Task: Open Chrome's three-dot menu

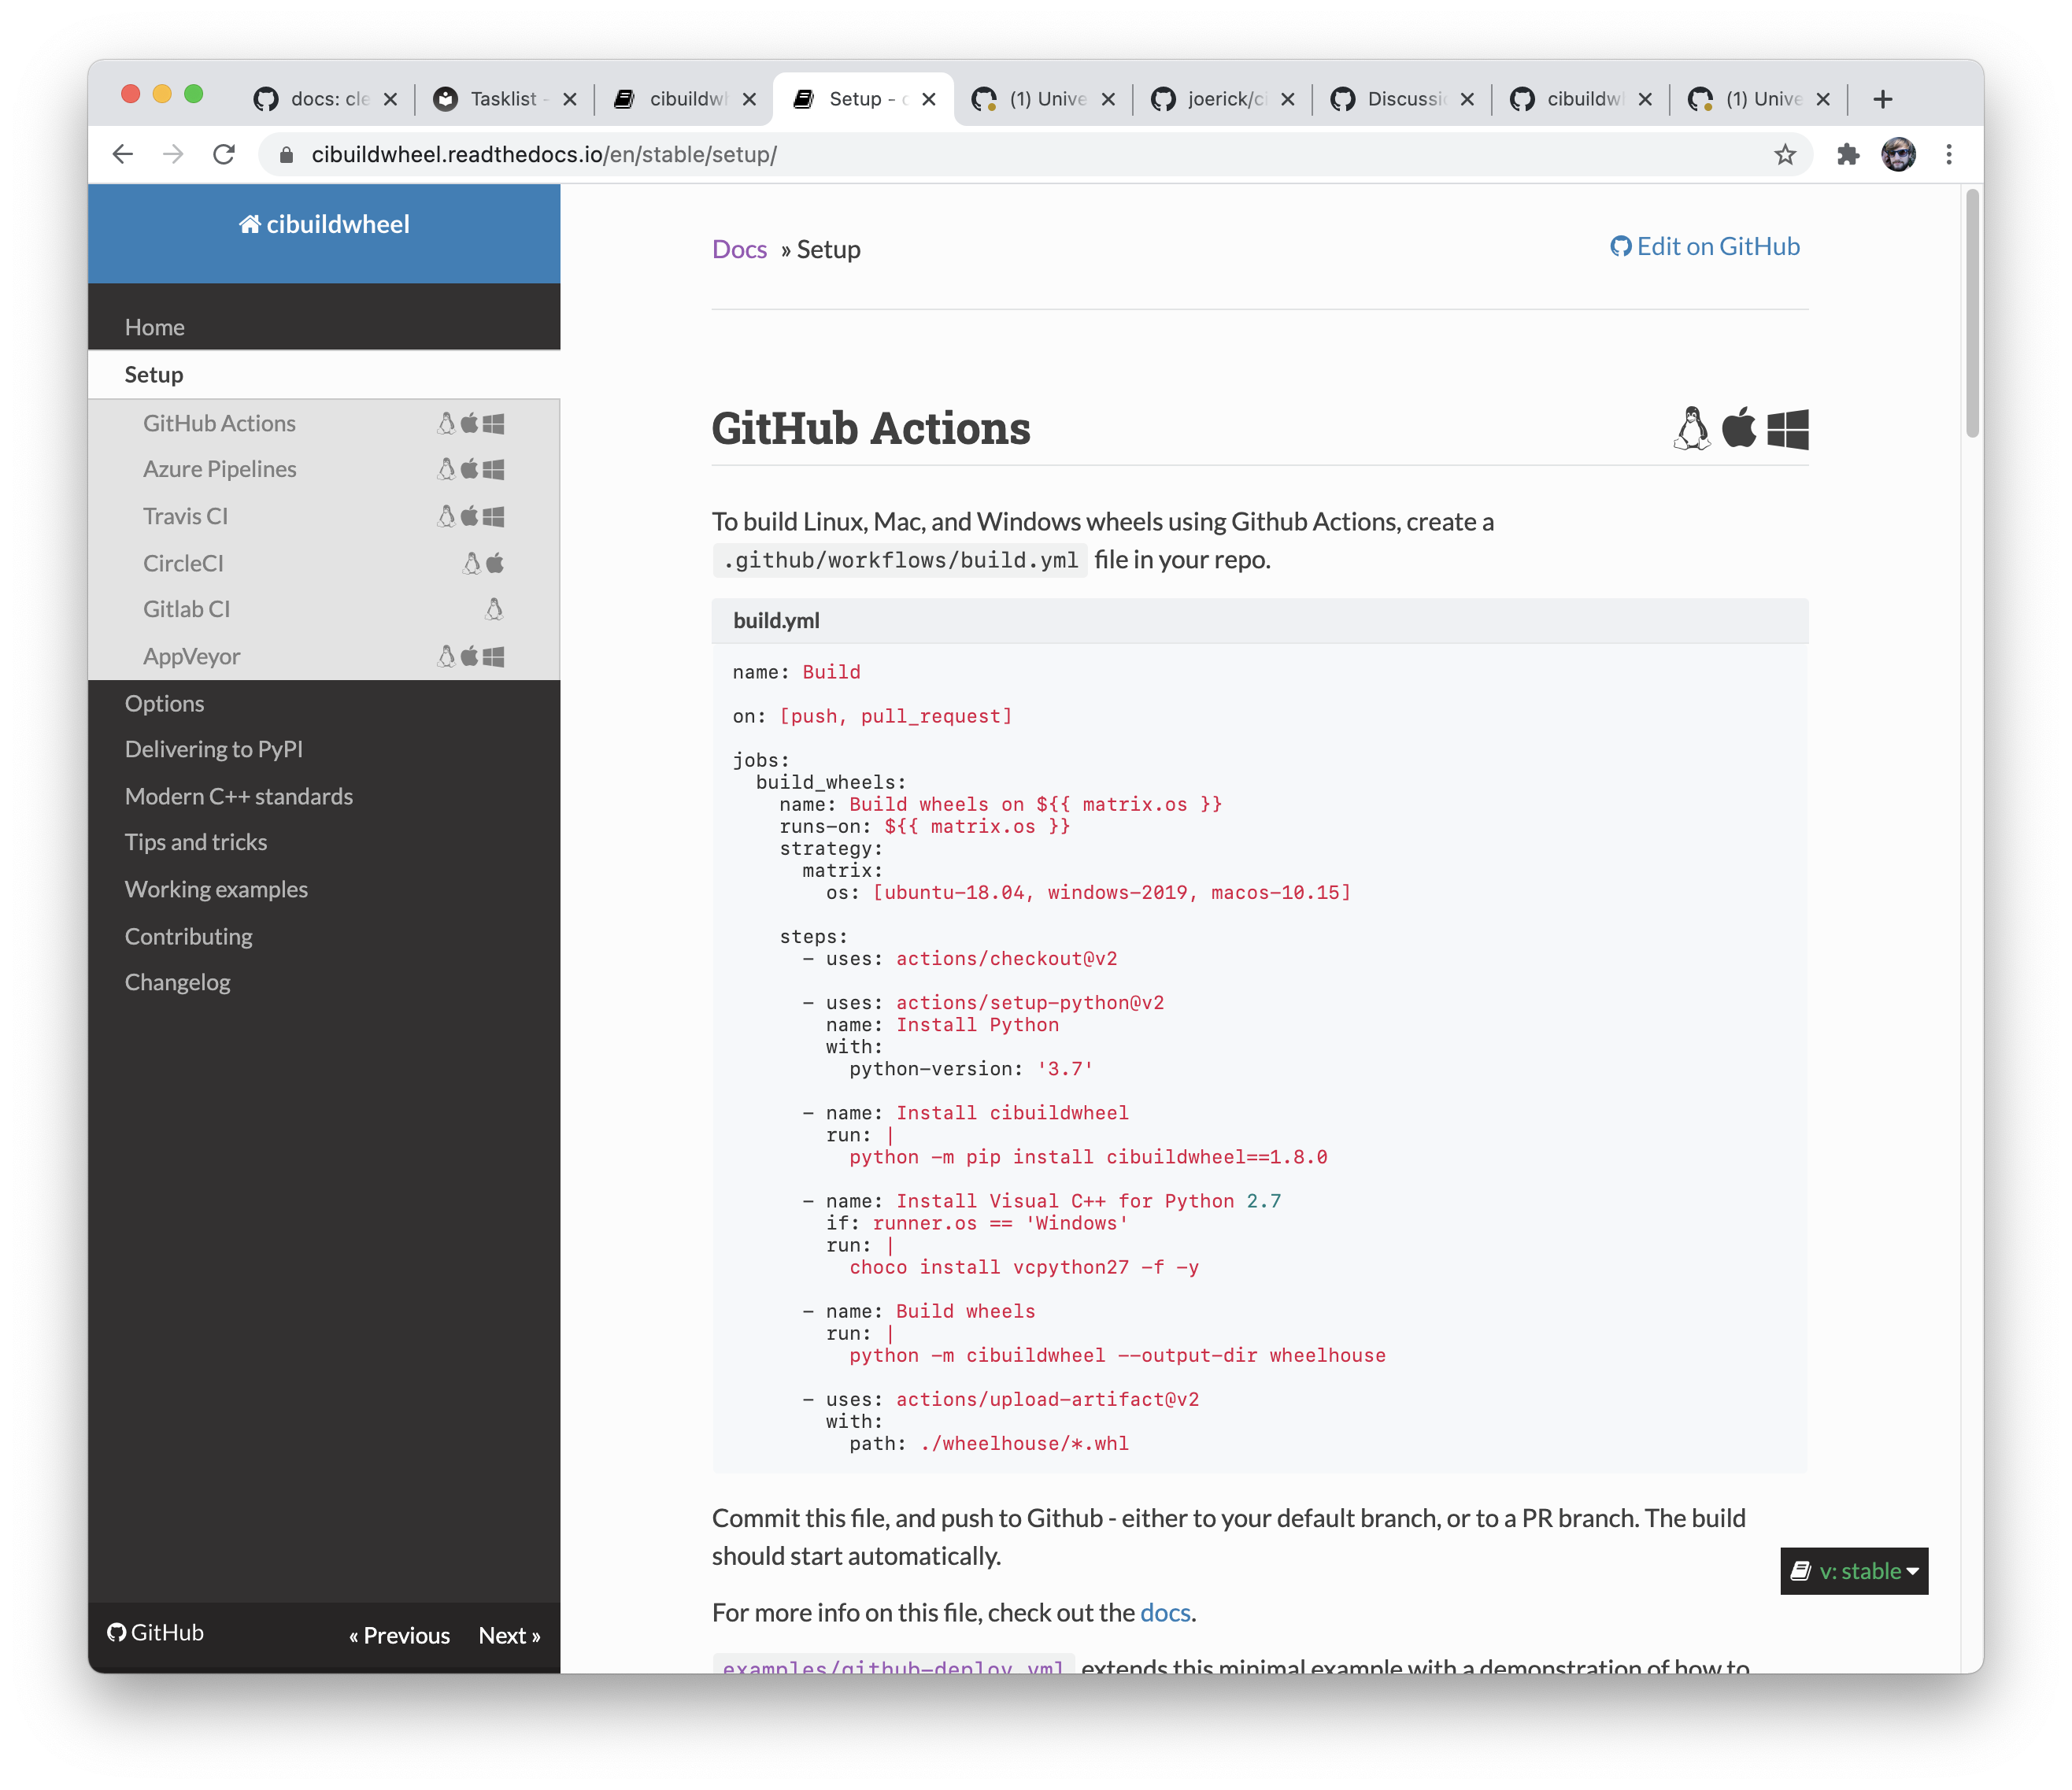Action: coord(1948,154)
